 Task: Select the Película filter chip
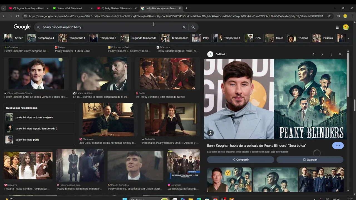[324, 38]
